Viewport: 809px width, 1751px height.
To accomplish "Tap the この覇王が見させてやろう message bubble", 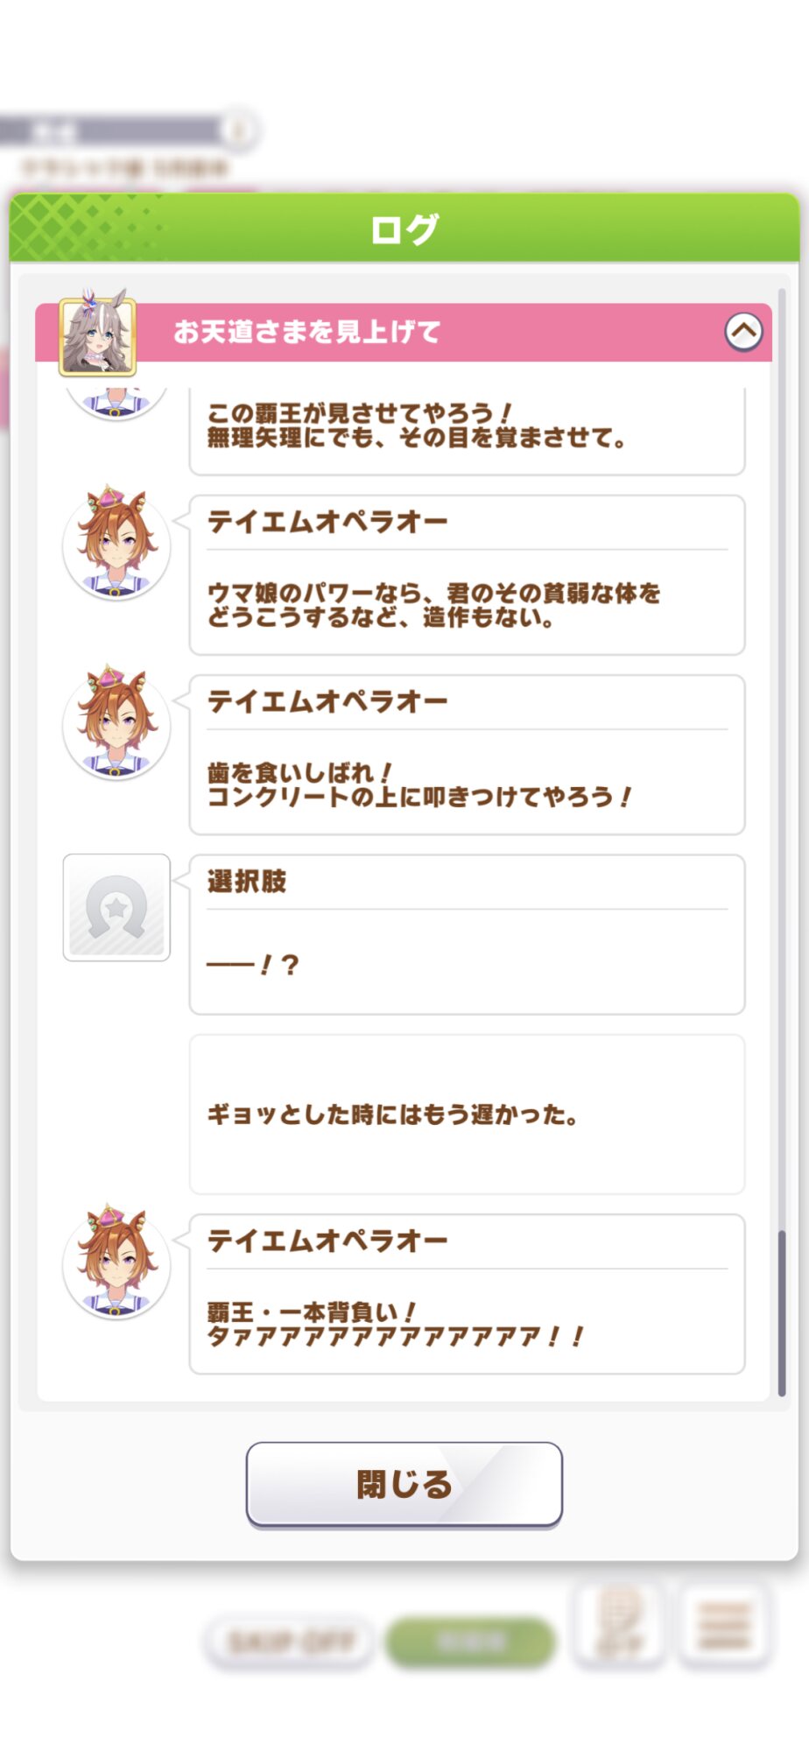I will click(467, 429).
